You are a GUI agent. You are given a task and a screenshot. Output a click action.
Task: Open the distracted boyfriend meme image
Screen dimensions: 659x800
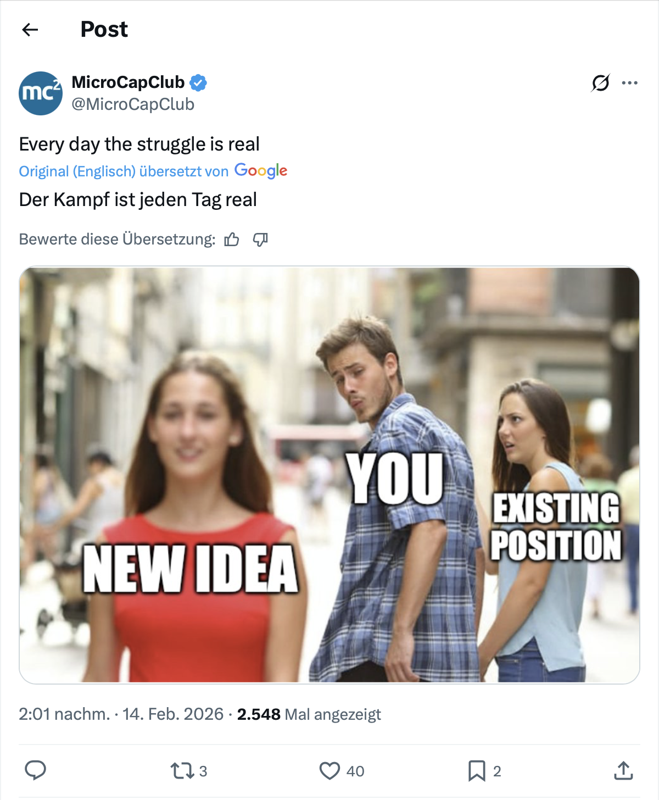click(329, 475)
